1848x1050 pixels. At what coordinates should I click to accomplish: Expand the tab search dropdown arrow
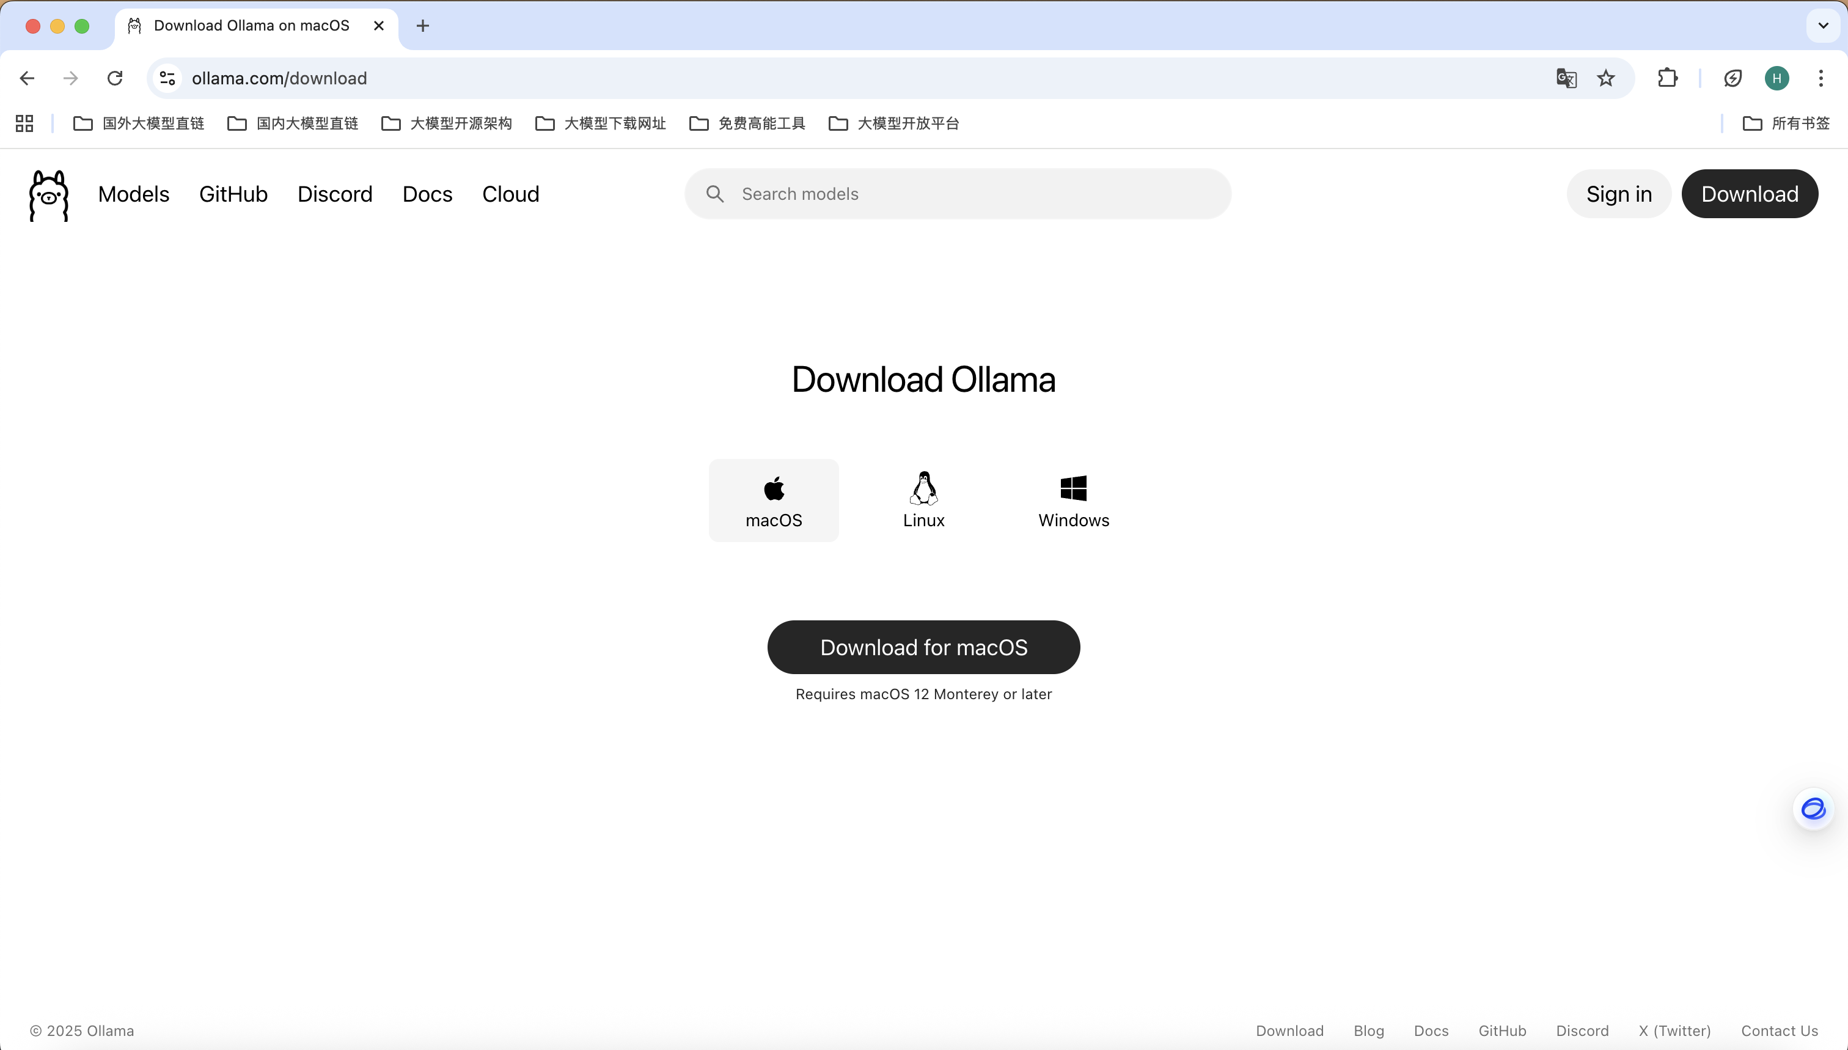point(1823,26)
